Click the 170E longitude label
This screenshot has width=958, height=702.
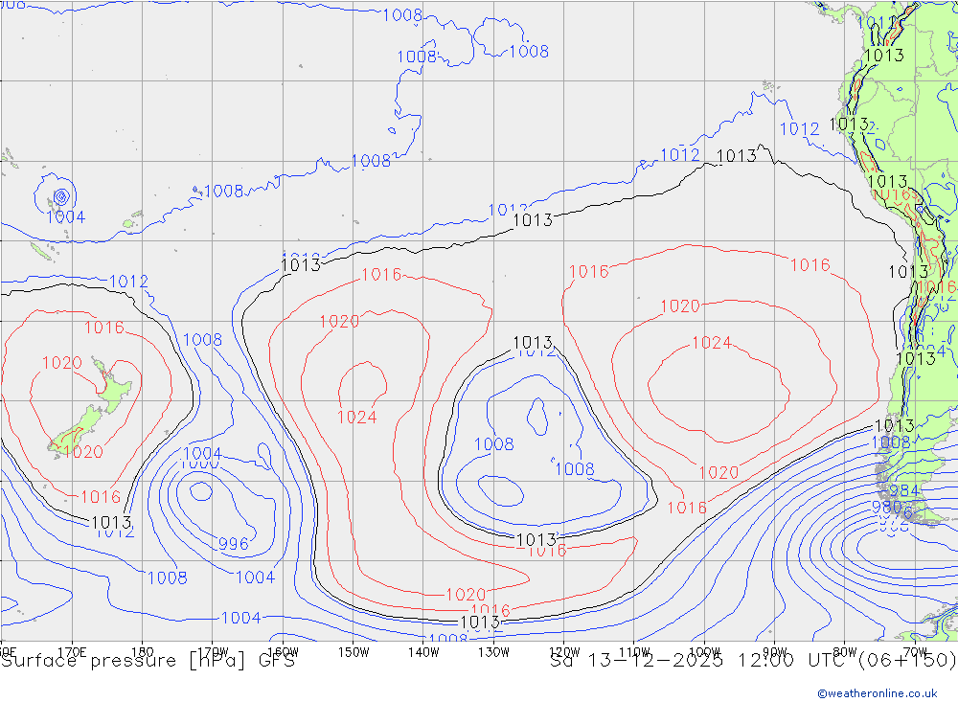pyautogui.click(x=72, y=652)
